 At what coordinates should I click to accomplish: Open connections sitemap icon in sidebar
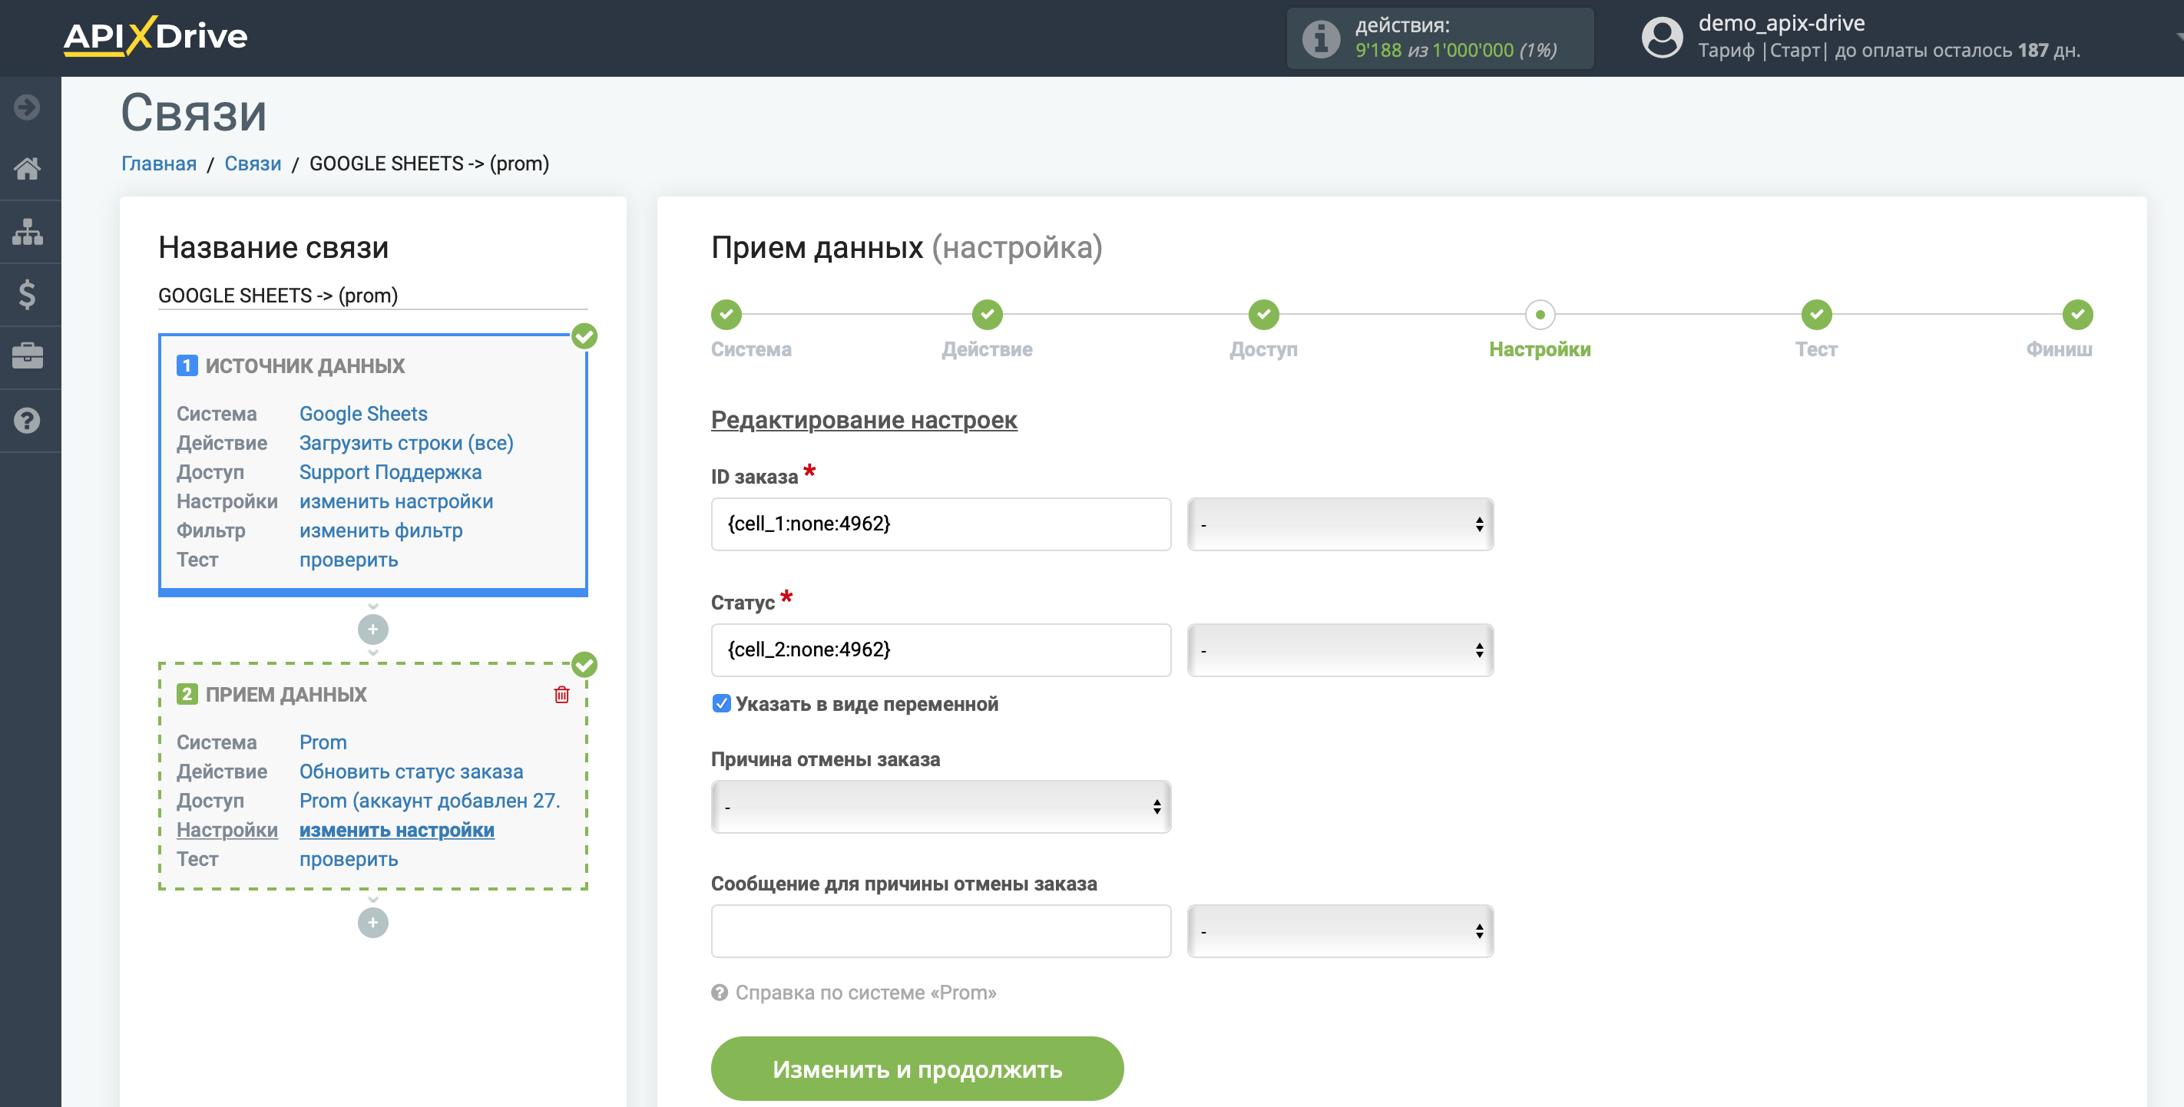(x=27, y=231)
